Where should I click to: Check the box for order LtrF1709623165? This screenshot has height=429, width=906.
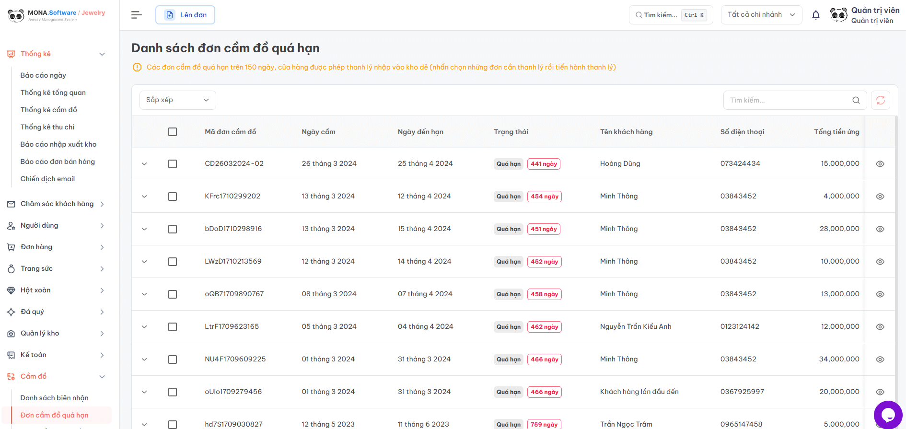(x=173, y=327)
